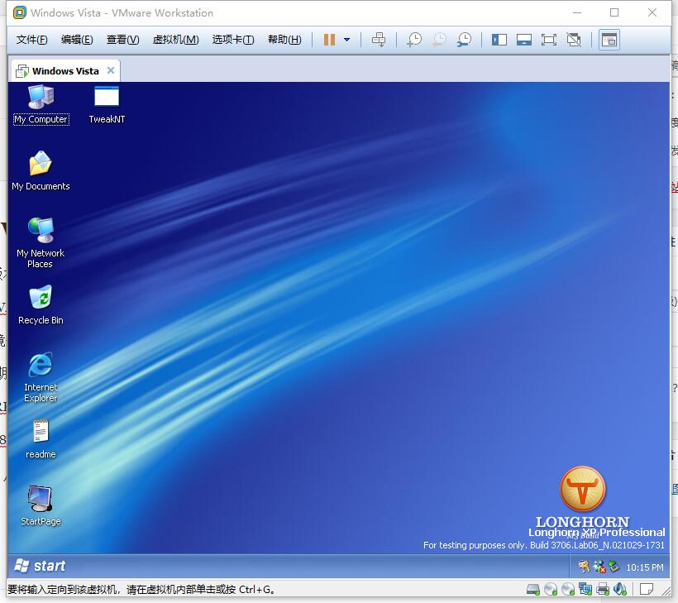
Task: Send Ctrl+Alt+Del to the virtual machine
Action: [x=379, y=40]
